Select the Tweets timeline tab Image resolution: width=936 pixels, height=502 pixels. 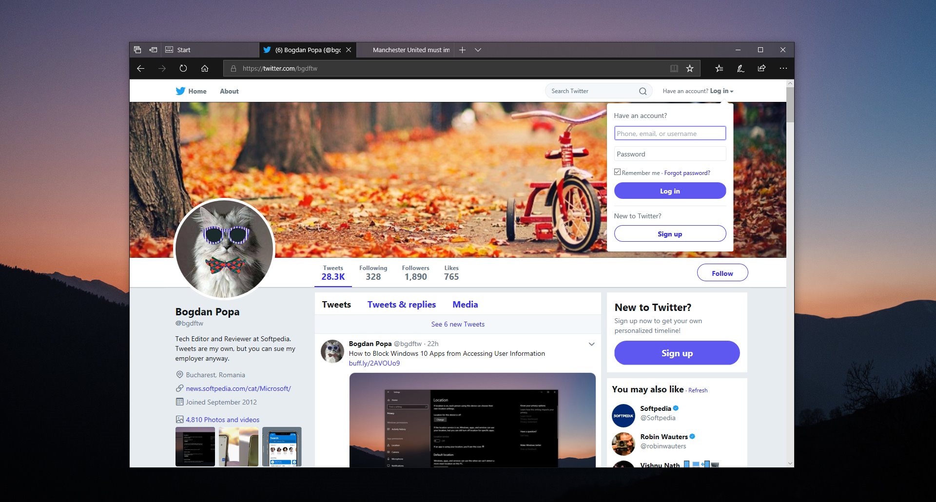click(336, 305)
